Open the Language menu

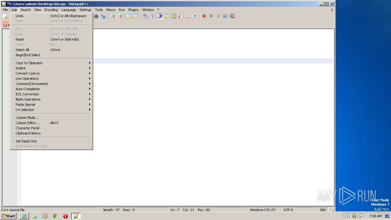coord(69,10)
